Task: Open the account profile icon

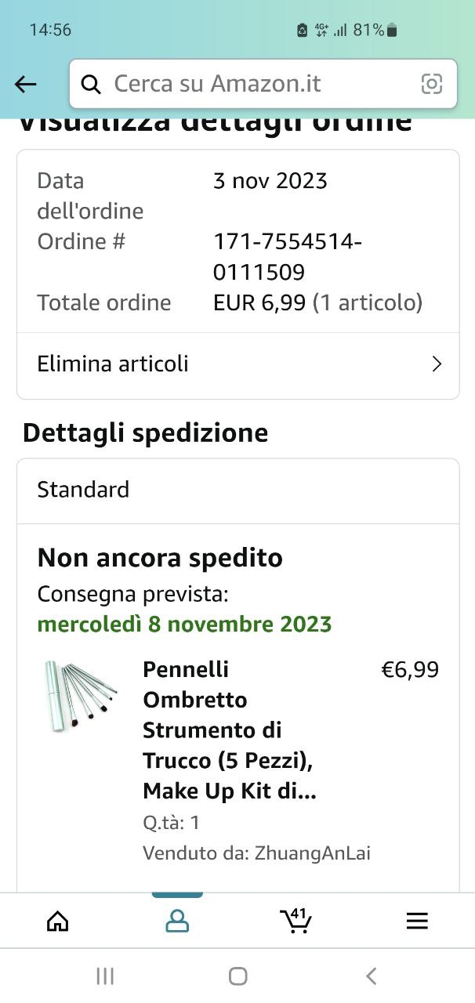Action: click(177, 921)
